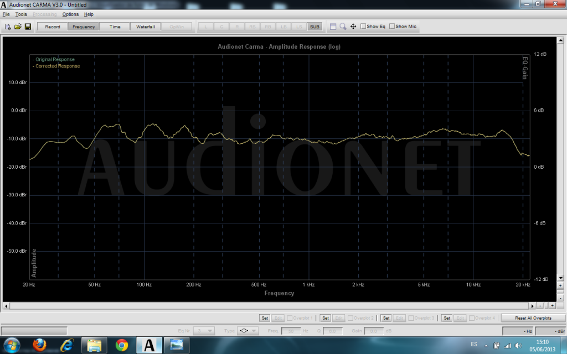This screenshot has width=567, height=354.
Task: Click Edit button for Overplot 1
Action: point(278,318)
